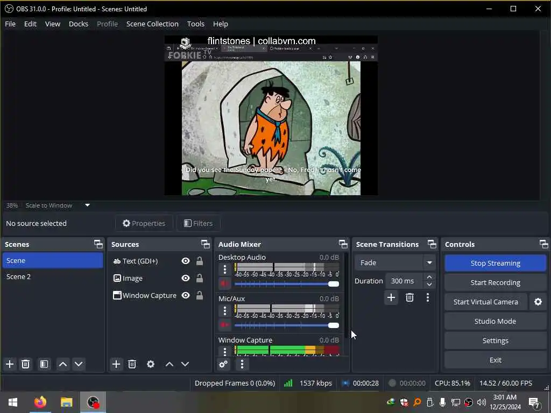Pop out the Sources dock
This screenshot has height=413, width=551.
click(205, 244)
